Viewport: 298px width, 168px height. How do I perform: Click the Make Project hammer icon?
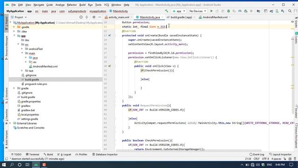click(167, 11)
